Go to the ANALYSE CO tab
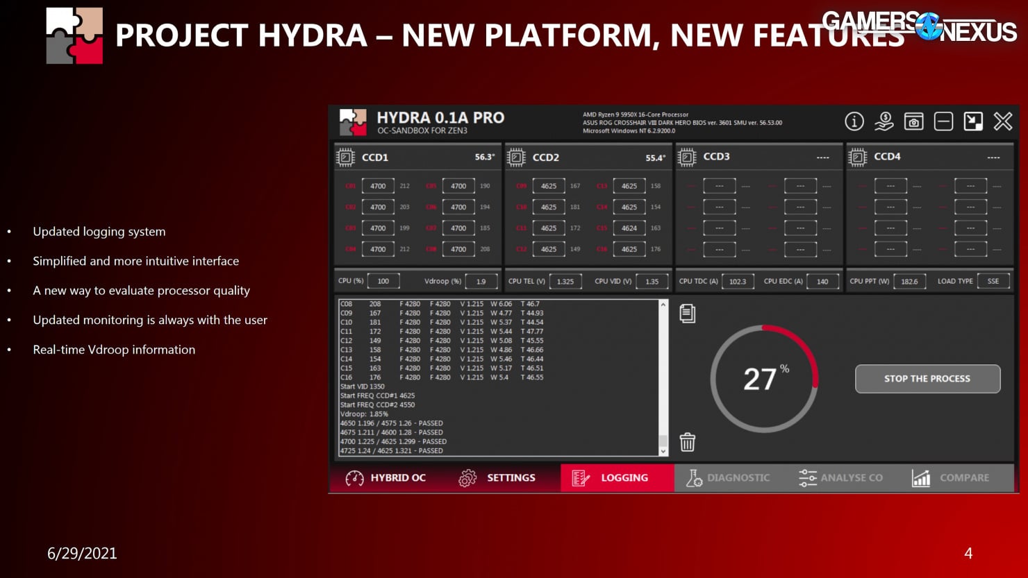 [840, 477]
